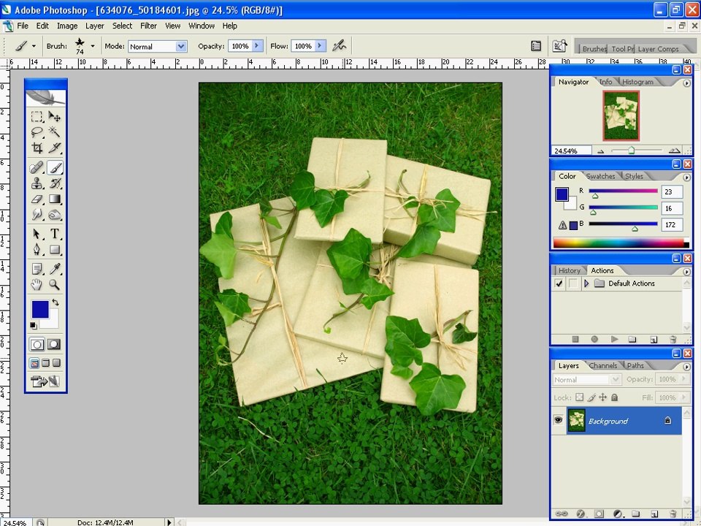This screenshot has width=701, height=526.
Task: Open the Layer Comps palette tab
Action: [x=658, y=49]
